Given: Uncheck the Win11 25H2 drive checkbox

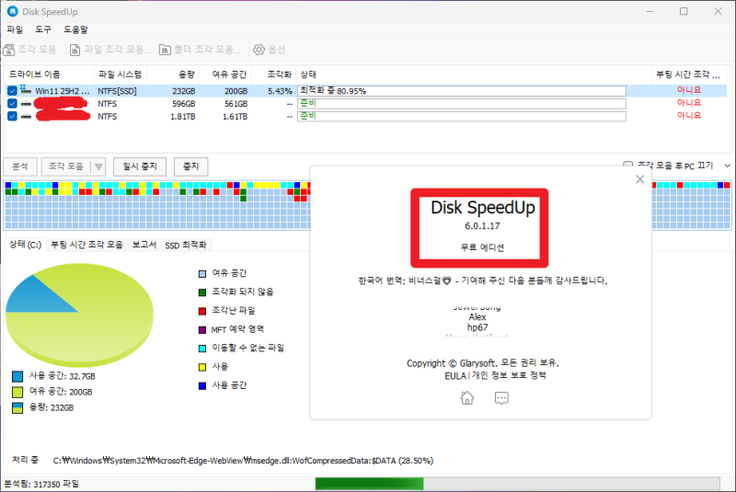Looking at the screenshot, I should tap(12, 90).
